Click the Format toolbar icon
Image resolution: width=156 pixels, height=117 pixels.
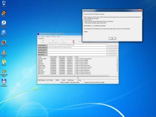[43, 41]
